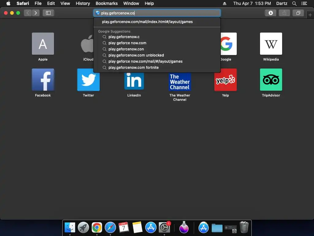
Task: Open the iCloud favorites tile
Action: point(87,44)
